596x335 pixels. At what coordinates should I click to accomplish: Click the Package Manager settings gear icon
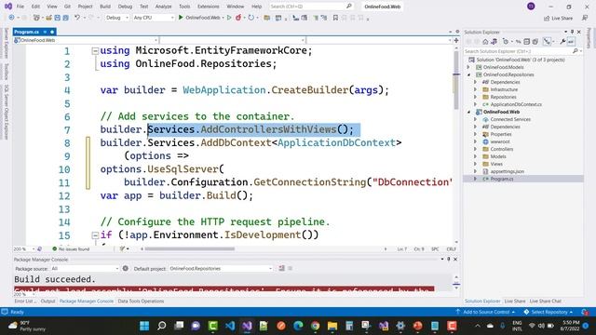tap(126, 268)
